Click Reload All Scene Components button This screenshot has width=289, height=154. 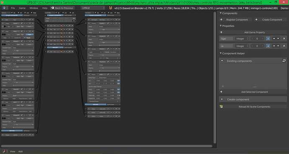(x=253, y=106)
